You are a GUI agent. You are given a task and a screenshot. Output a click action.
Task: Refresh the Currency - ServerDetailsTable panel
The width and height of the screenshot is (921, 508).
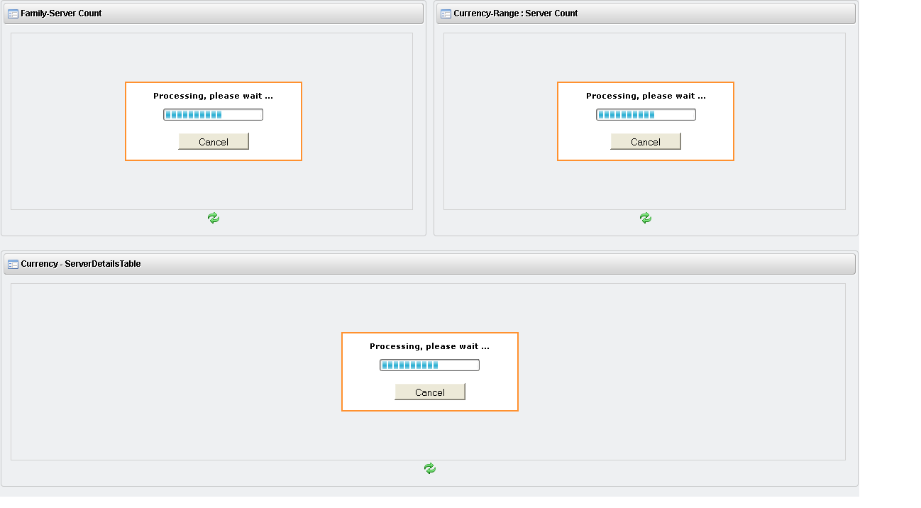[x=430, y=468]
